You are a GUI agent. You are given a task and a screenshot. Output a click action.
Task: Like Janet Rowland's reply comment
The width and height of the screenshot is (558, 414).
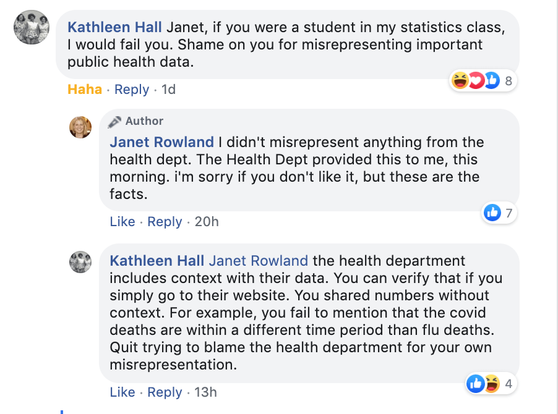(x=122, y=222)
